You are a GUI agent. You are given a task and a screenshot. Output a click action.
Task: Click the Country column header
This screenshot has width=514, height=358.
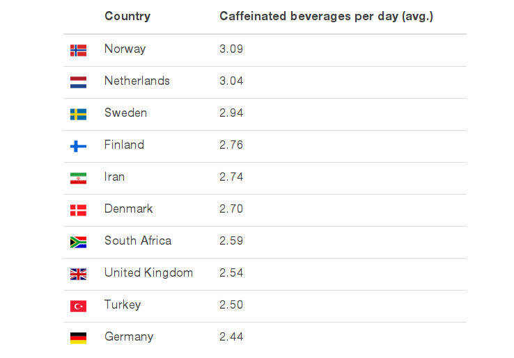[x=127, y=16]
